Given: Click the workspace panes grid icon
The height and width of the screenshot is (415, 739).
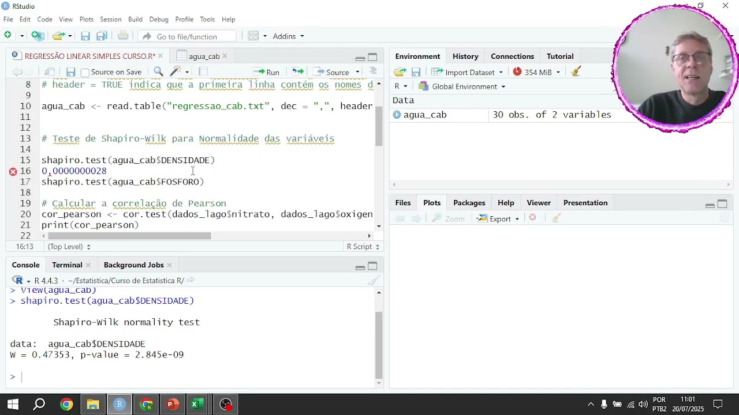Looking at the screenshot, I should (253, 36).
